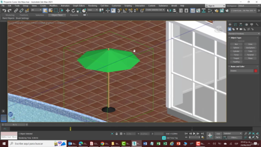The image size is (261, 147).
Task: Open Render Setup teapot icon
Action: pos(216,11)
